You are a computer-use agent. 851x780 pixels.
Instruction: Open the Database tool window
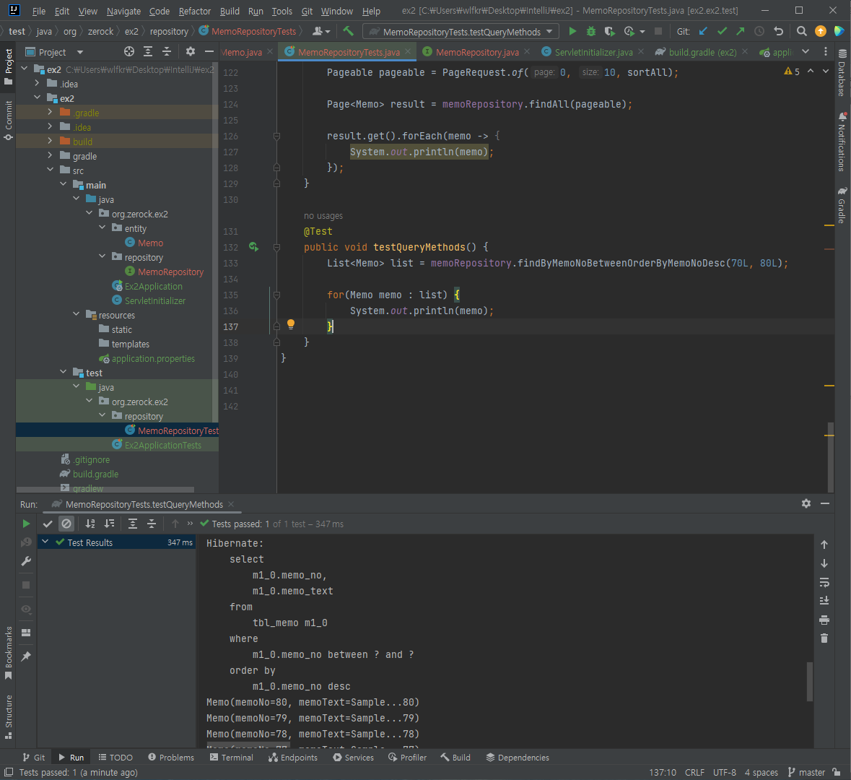pyautogui.click(x=842, y=72)
